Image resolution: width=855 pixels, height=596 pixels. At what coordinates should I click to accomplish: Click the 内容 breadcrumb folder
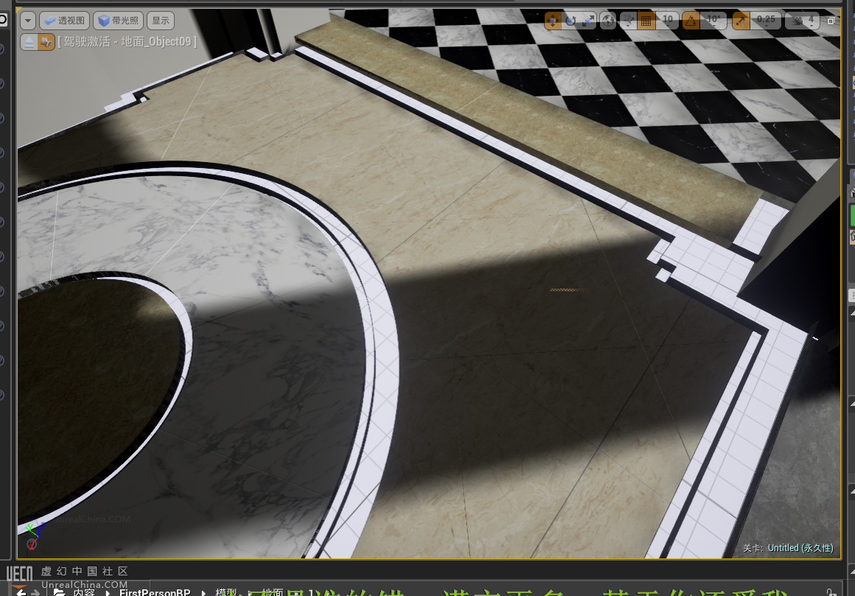pyautogui.click(x=84, y=592)
